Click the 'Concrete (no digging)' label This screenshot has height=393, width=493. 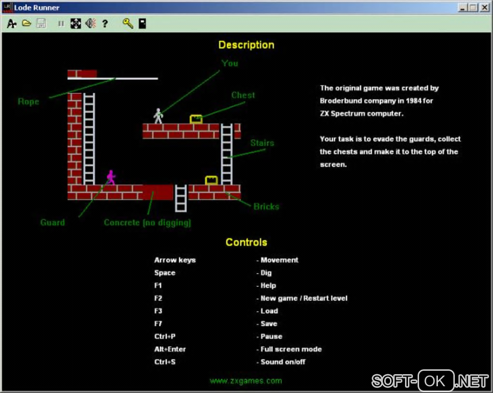[x=147, y=222]
